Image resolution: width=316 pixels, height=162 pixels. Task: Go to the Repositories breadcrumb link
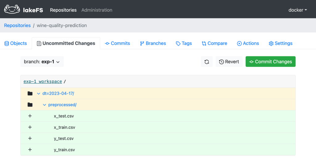[x=17, y=26]
